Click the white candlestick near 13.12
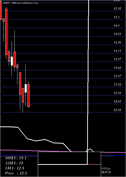Image resolution: width=126 pixels, height=177 pixels. coord(26,88)
